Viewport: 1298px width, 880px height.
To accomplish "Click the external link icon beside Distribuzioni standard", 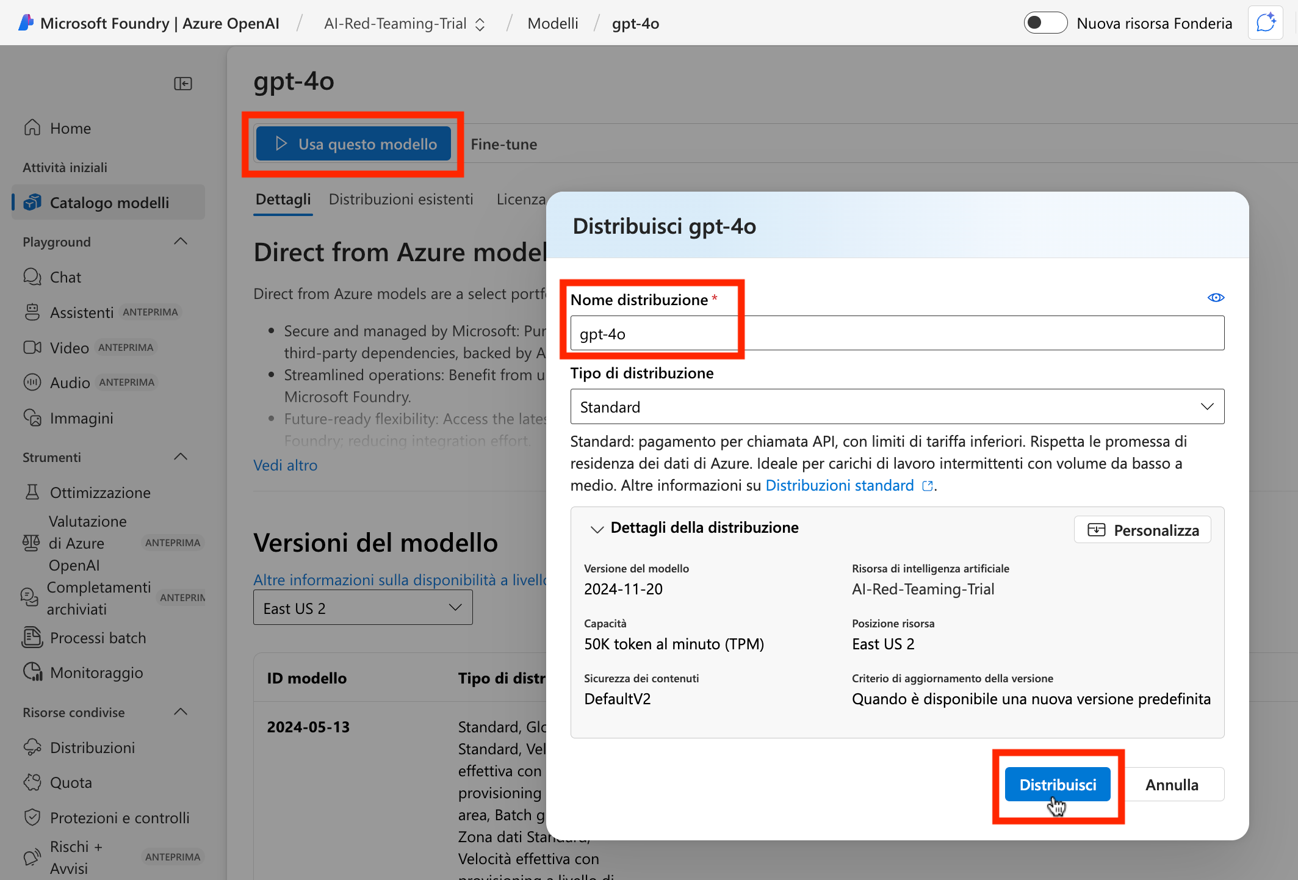I will click(928, 486).
